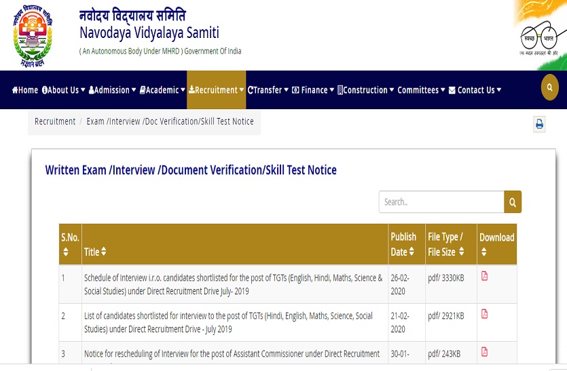
Task: Open the Finance dropdown
Action: coord(313,90)
